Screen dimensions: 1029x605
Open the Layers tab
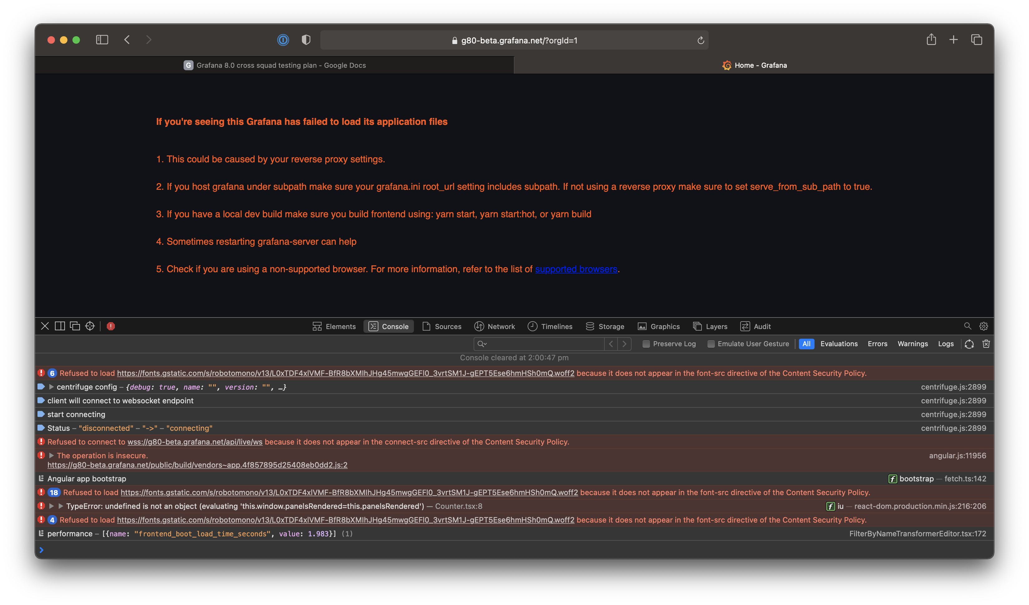point(710,326)
